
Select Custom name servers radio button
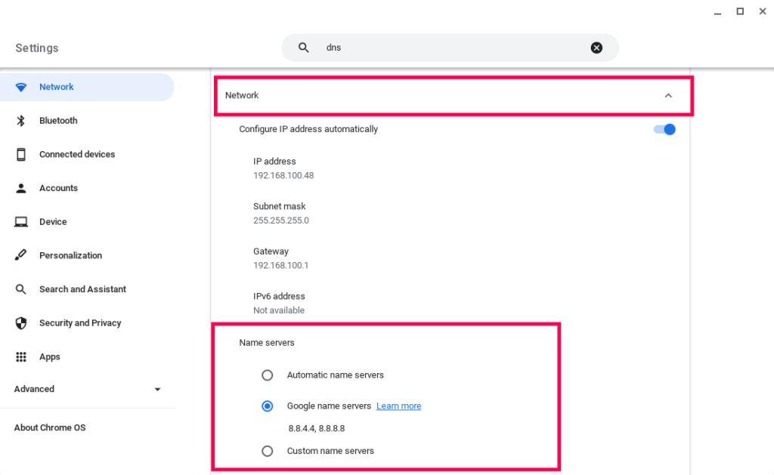(x=267, y=451)
